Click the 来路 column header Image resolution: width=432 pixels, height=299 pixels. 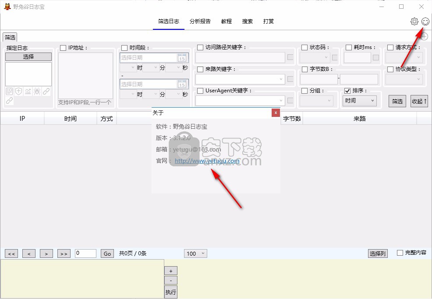(360, 119)
